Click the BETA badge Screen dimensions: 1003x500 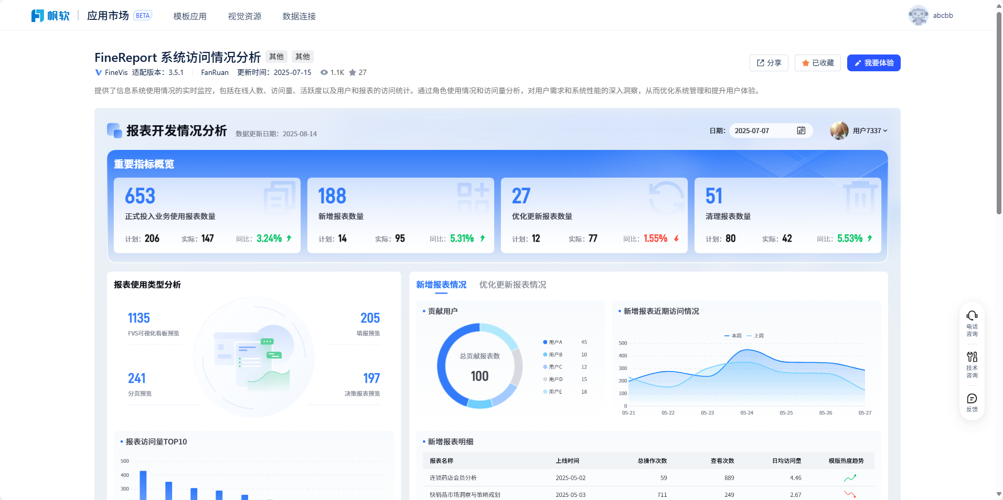[143, 16]
